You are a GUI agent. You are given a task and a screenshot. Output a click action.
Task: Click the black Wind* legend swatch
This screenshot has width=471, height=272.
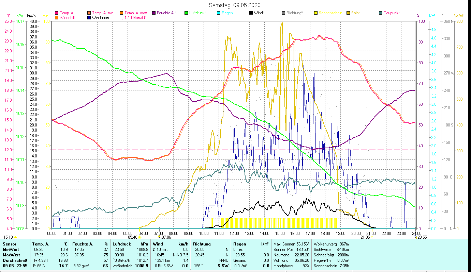tap(251, 13)
